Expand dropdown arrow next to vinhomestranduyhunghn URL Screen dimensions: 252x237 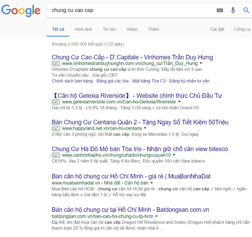[x=201, y=63]
